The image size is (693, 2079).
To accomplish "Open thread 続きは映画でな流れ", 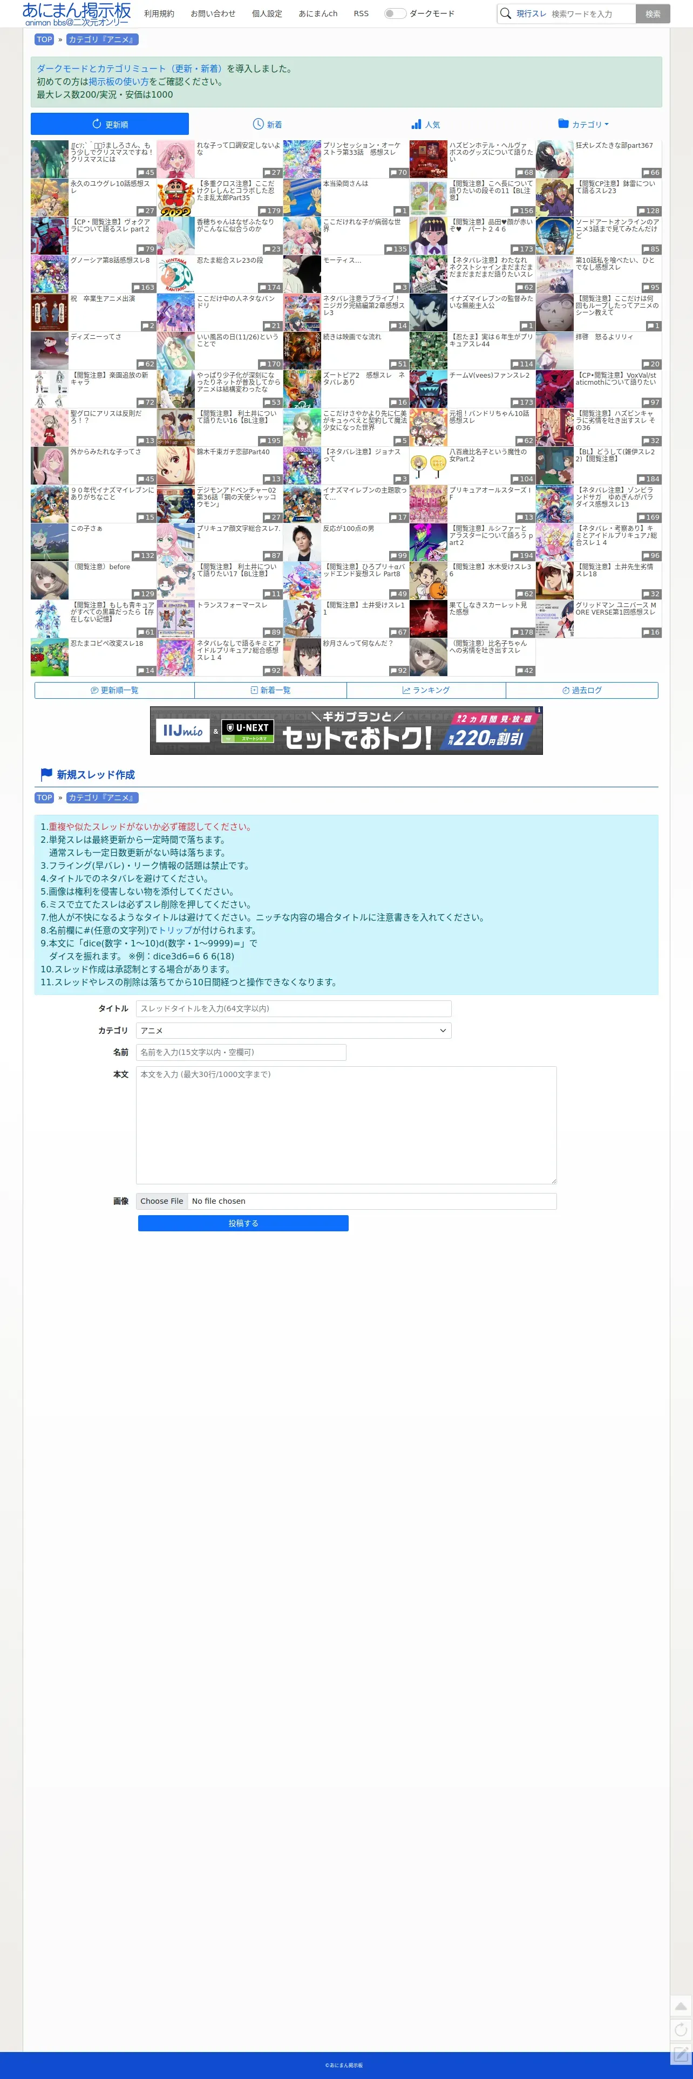I will click(351, 337).
